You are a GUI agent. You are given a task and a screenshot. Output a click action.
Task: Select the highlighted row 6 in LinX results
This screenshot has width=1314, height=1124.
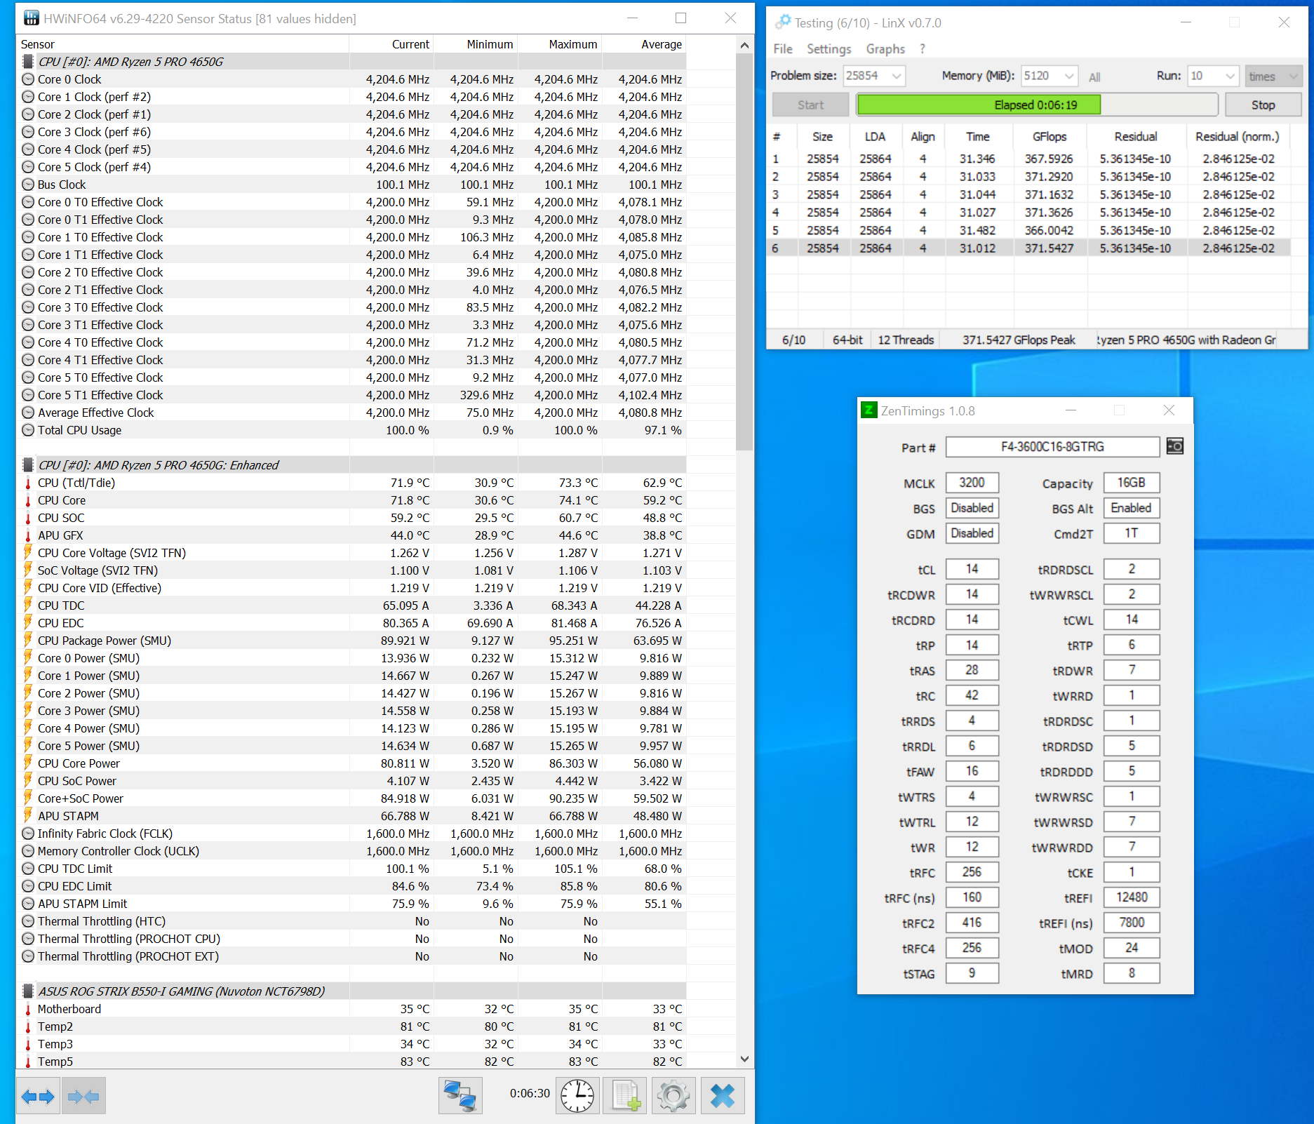click(x=1028, y=248)
